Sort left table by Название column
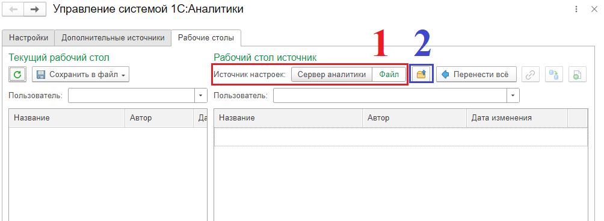Screen dimensions: 604x221 [x=67, y=118]
